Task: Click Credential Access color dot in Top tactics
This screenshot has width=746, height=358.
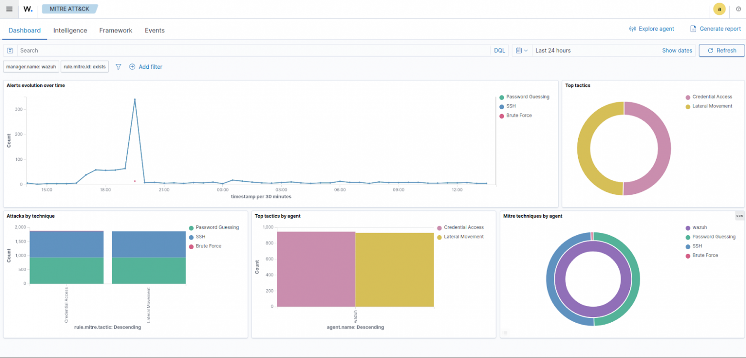Action: coord(688,97)
